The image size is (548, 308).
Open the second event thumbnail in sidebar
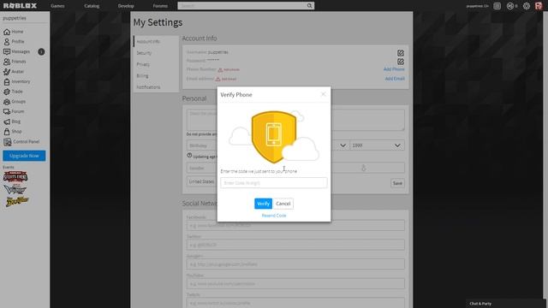click(x=15, y=189)
